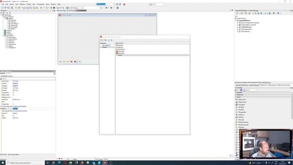Click the TProgressBar icon in Tool Palette

tap(237, 112)
